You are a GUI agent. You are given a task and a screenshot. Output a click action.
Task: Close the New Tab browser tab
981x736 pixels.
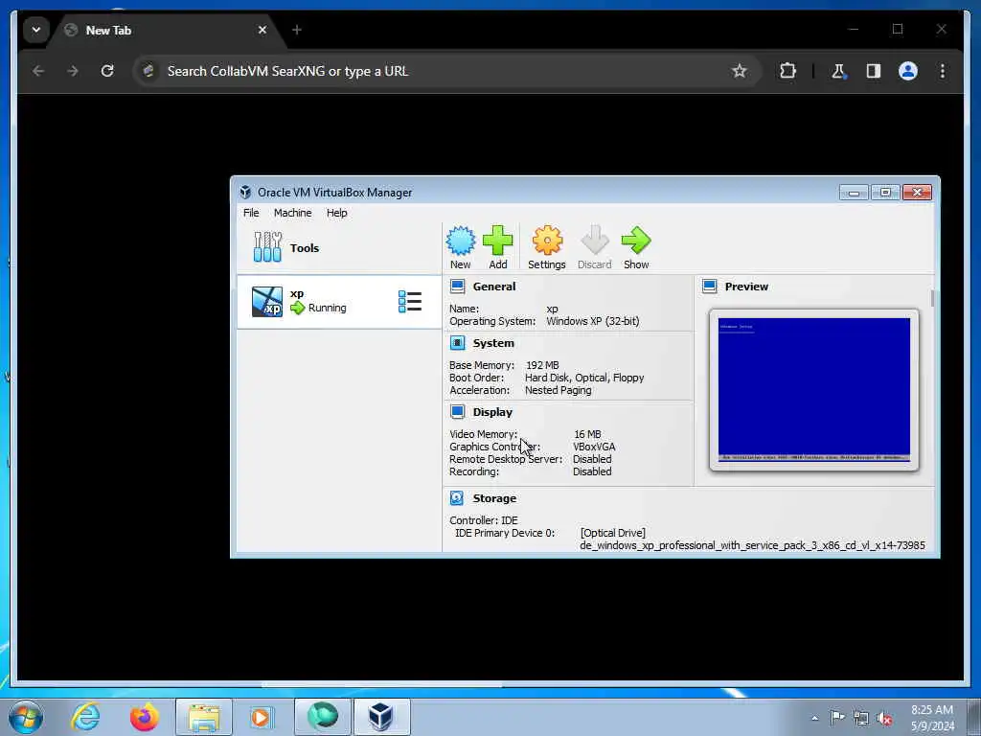262,30
